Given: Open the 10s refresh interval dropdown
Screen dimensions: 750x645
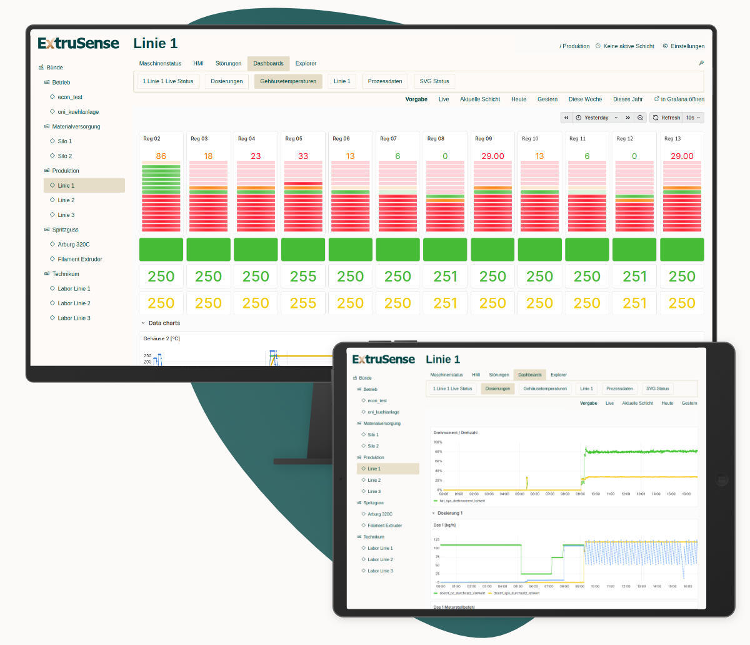Looking at the screenshot, I should [693, 118].
